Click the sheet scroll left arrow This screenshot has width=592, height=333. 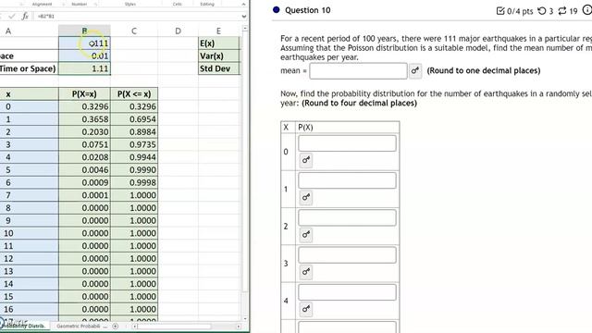click(x=135, y=327)
